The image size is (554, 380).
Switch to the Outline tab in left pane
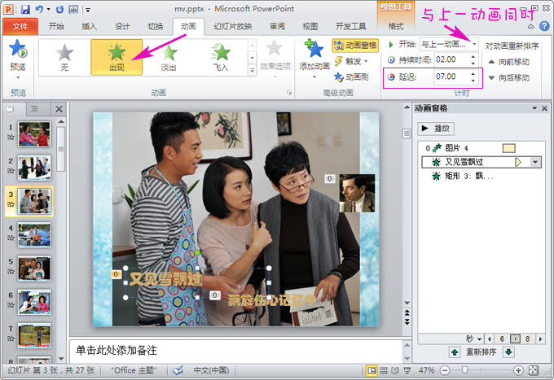coord(34,109)
